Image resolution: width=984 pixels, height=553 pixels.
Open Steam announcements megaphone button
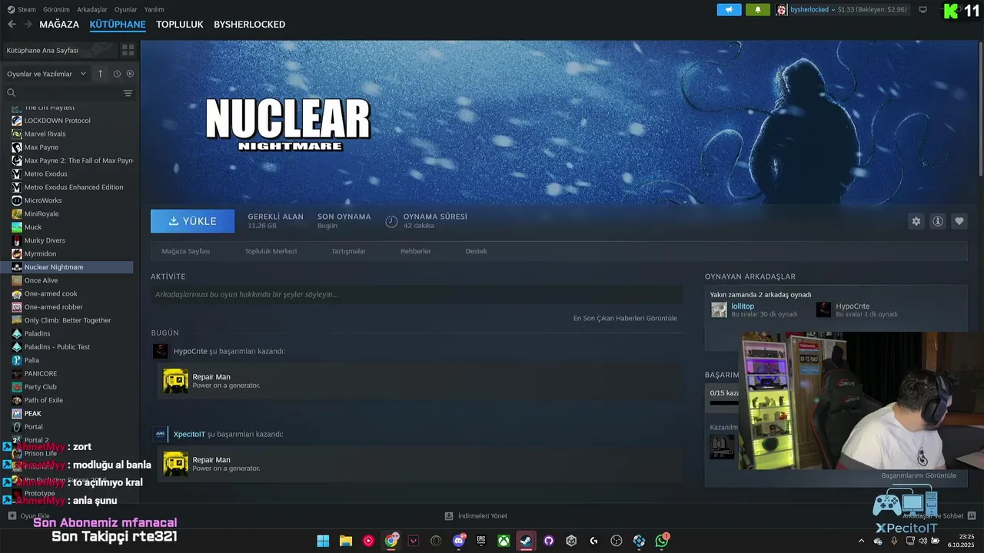[730, 9]
